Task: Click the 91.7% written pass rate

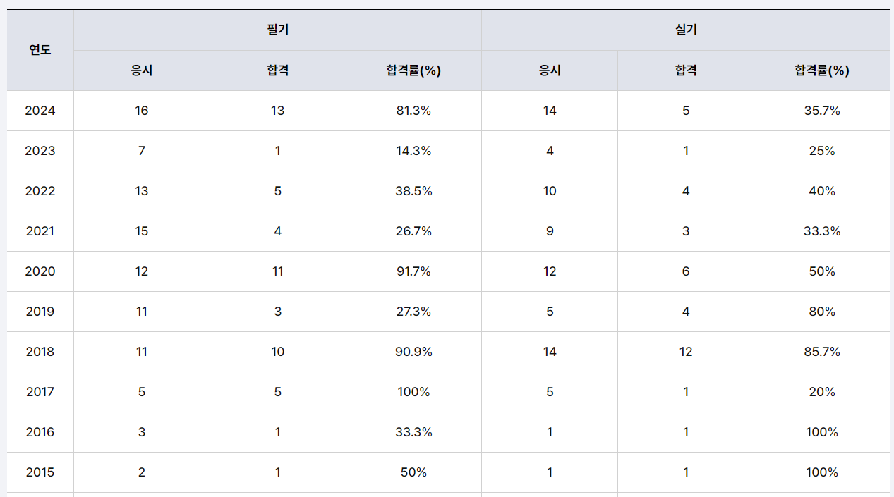Action: coord(413,271)
